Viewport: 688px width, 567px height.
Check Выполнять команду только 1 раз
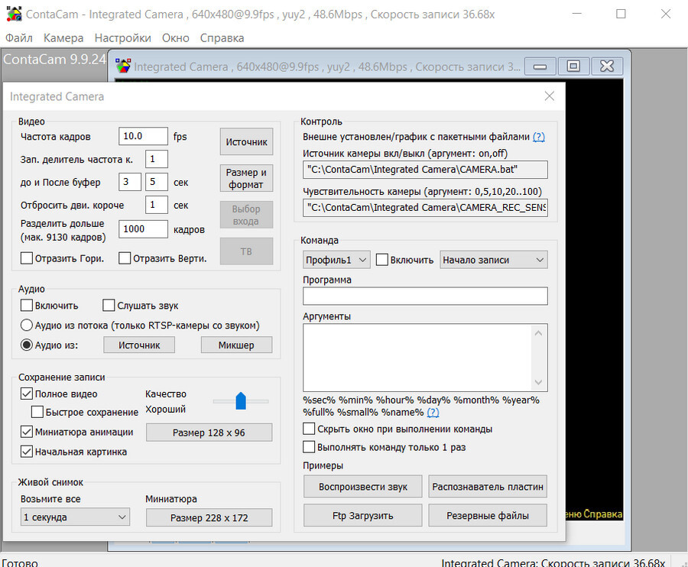point(309,447)
